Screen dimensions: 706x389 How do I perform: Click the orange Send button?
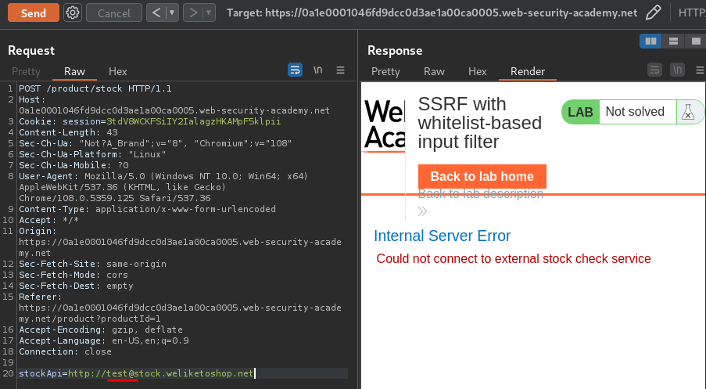pos(34,13)
